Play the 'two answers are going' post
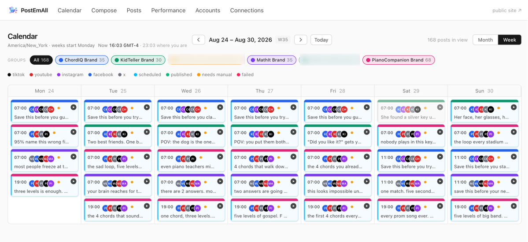The height and width of the screenshot is (242, 528). [293, 181]
